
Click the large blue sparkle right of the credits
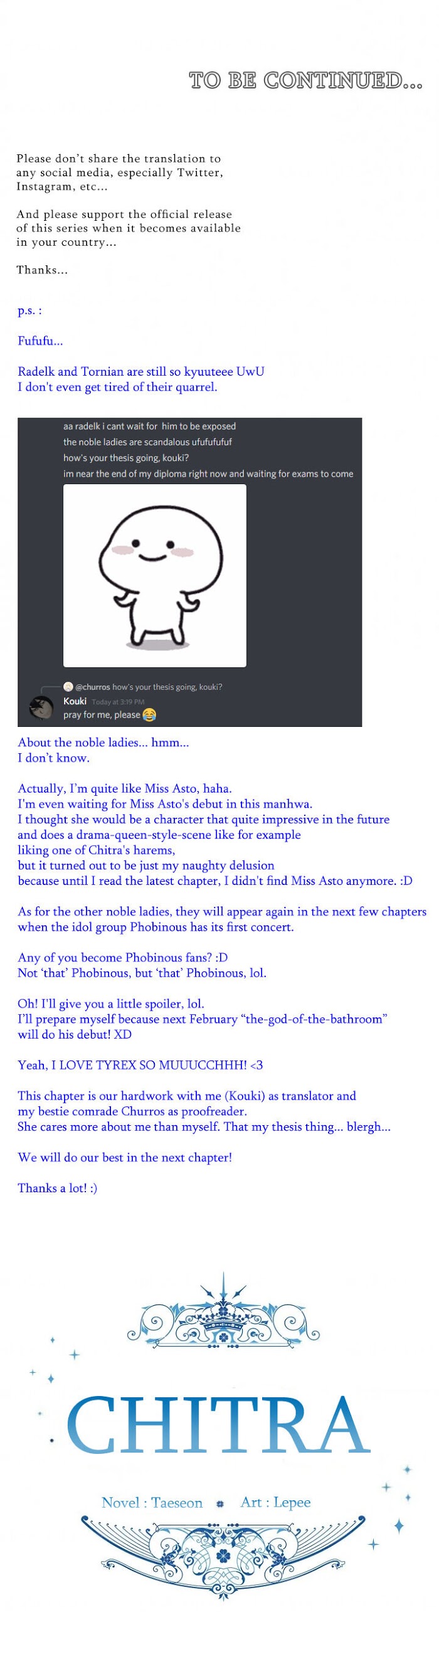[398, 1525]
